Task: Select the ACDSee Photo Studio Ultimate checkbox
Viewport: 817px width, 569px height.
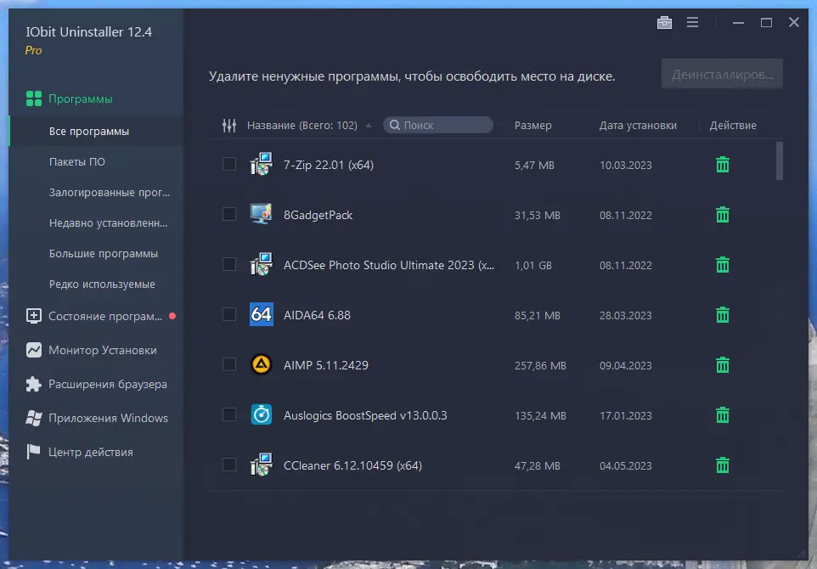Action: pos(229,264)
